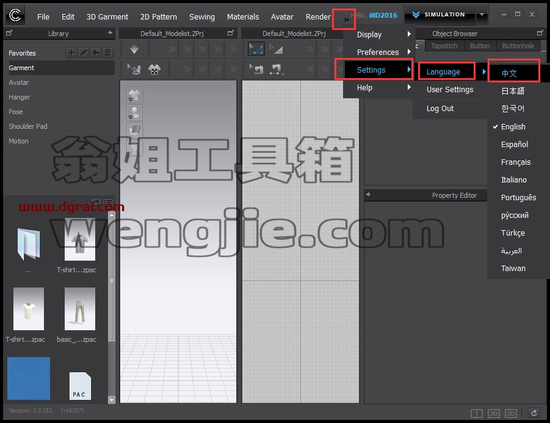Image resolution: width=550 pixels, height=423 pixels.
Task: Add a new Favorites folder with plus icon
Action: click(71, 52)
